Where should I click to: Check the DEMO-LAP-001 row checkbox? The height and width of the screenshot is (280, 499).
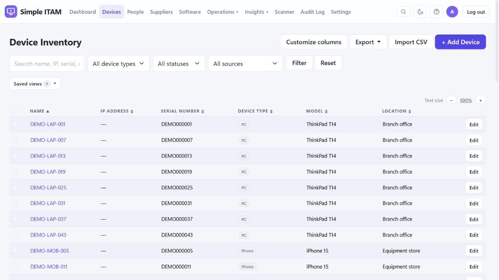[15, 124]
